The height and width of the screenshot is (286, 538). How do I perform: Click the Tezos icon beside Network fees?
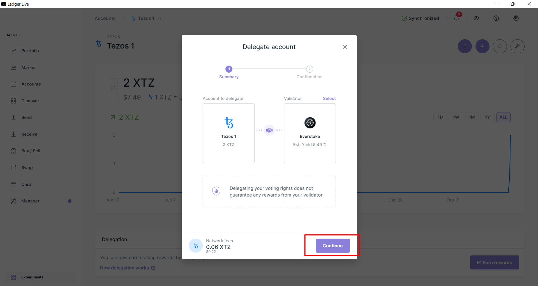click(x=196, y=246)
